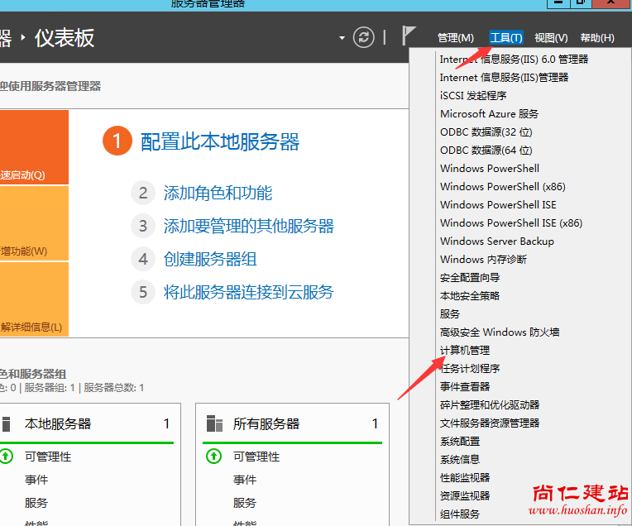Choose Windows PowerShell ISE menu entry
This screenshot has width=632, height=526.
point(498,205)
